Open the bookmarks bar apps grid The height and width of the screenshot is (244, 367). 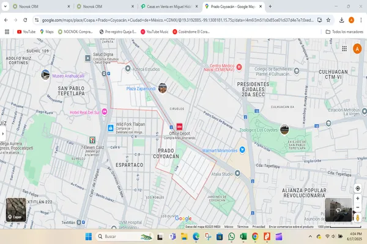click(7, 32)
